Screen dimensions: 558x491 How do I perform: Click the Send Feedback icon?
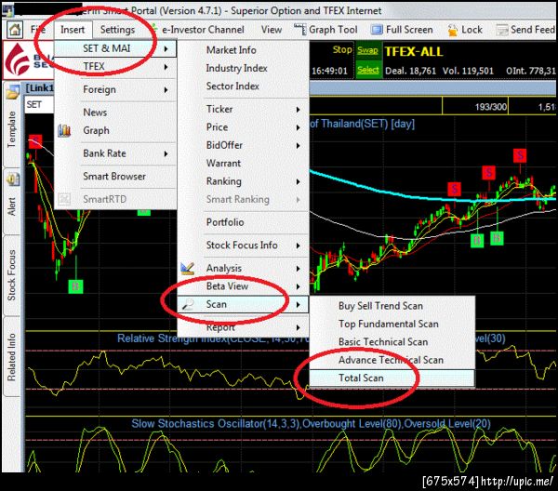(x=502, y=30)
